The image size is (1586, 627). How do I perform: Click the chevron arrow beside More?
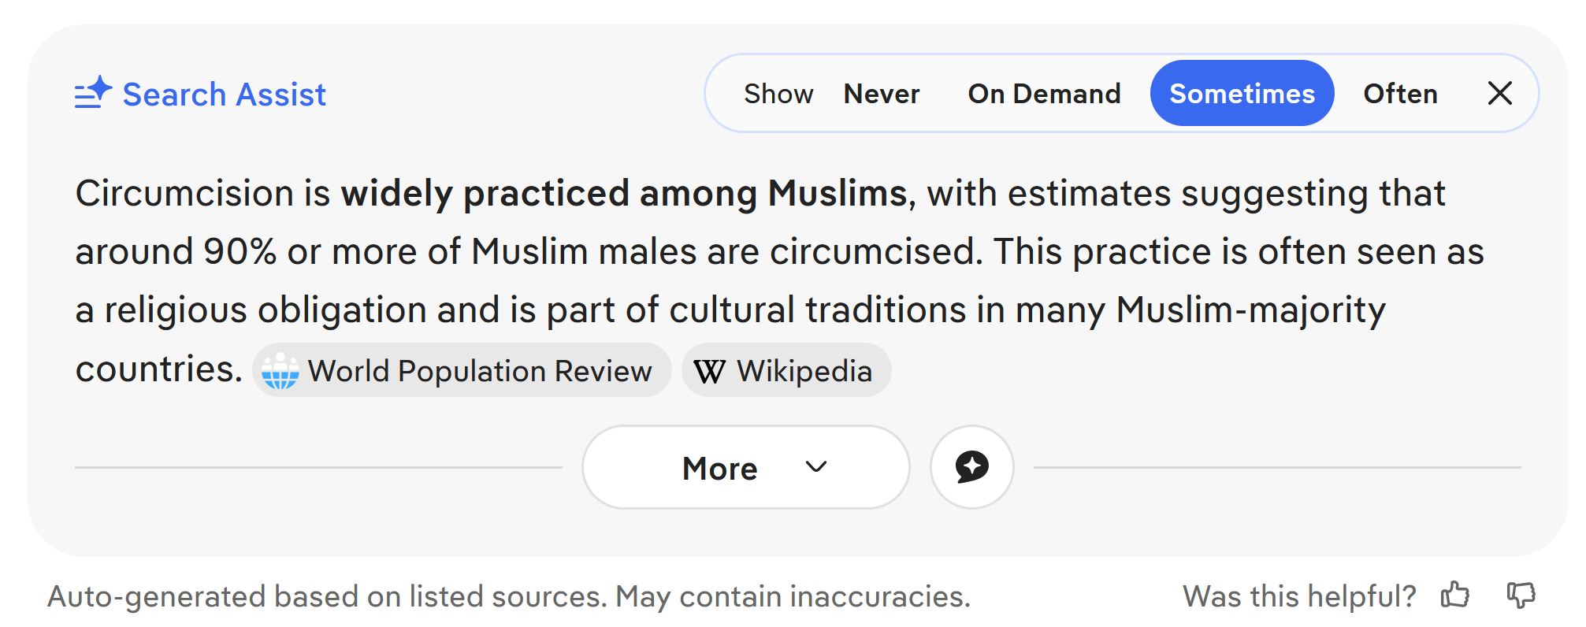click(816, 467)
